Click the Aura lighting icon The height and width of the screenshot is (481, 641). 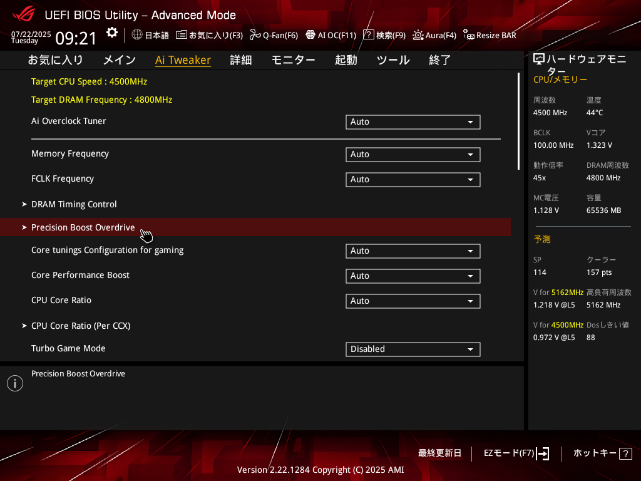pyautogui.click(x=418, y=35)
